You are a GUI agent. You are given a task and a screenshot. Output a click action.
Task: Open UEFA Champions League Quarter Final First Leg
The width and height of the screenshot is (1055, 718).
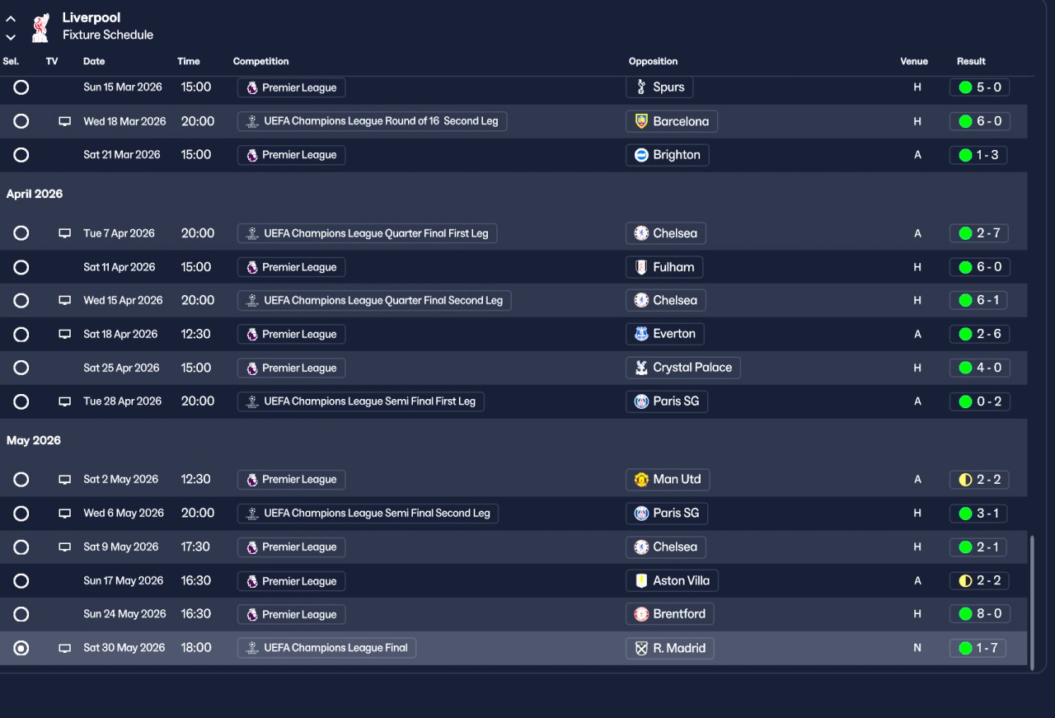pyautogui.click(x=368, y=233)
